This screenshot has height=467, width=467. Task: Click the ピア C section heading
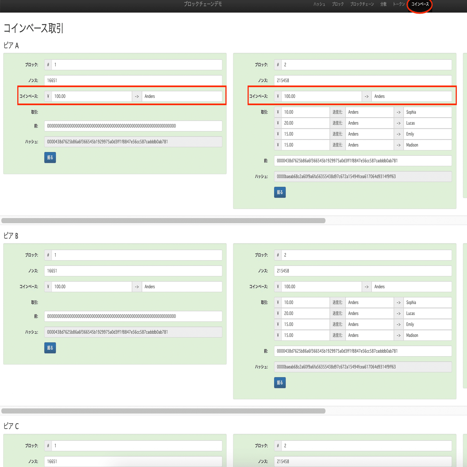click(11, 426)
